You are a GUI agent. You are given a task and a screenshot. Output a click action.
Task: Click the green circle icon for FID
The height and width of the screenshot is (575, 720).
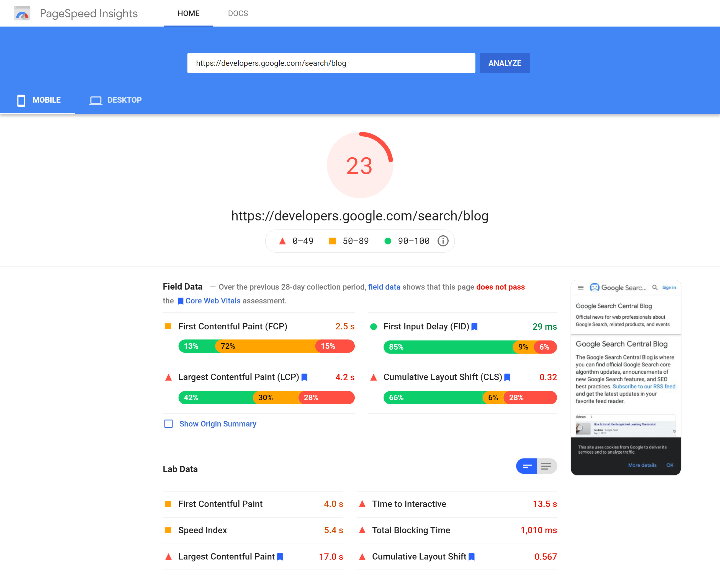pos(374,327)
